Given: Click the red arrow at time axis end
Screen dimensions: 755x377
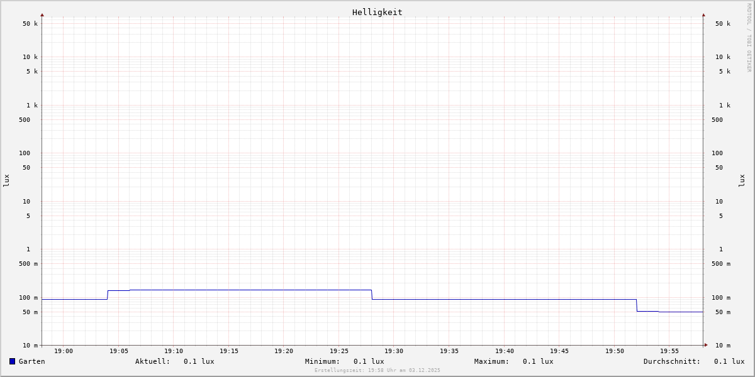Looking at the screenshot, I should (706, 345).
